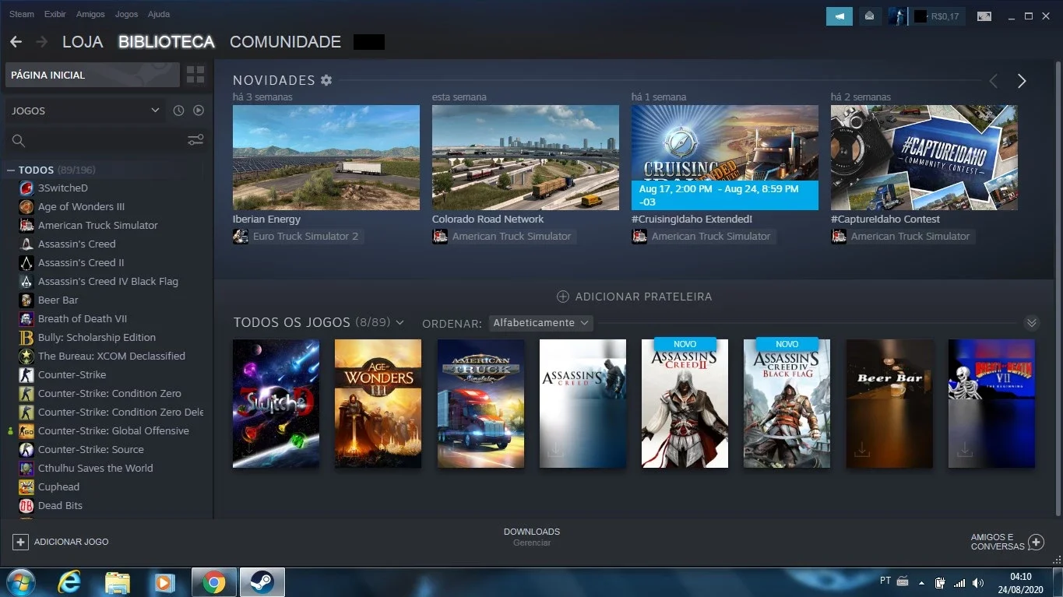Viewport: 1063px width, 597px height.
Task: Click the search magnifier icon
Action: [19, 141]
